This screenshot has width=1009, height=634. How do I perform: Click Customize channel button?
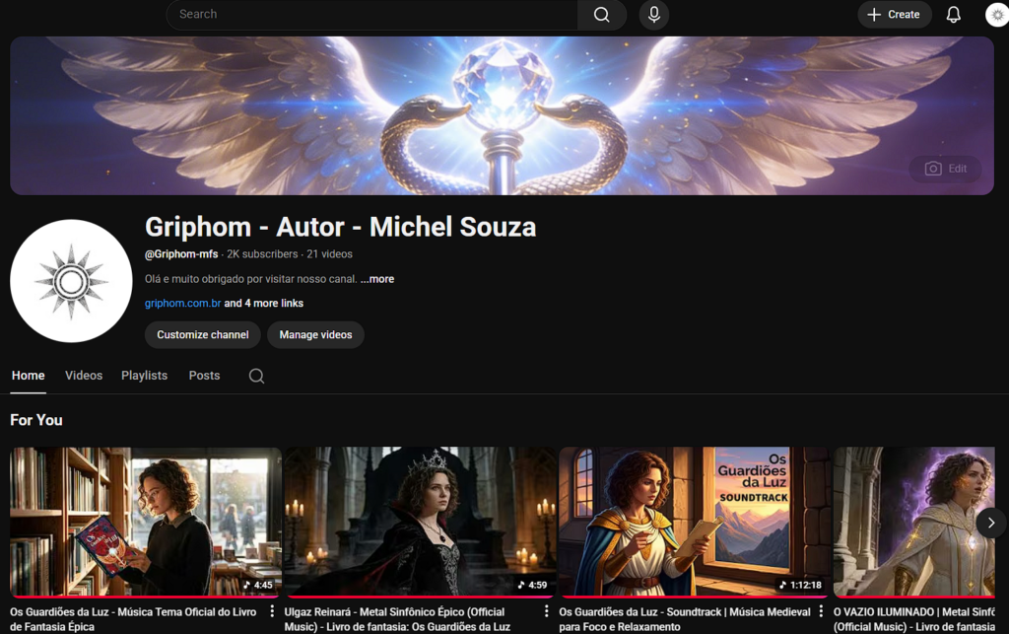203,334
